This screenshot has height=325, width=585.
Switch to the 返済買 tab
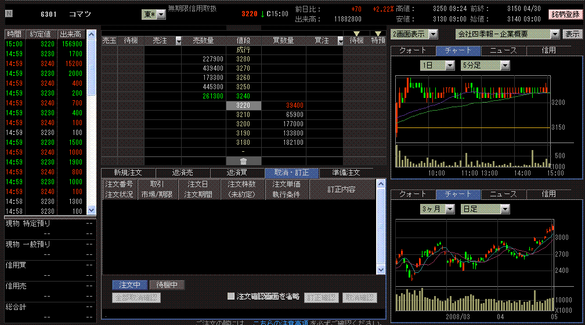pos(237,173)
